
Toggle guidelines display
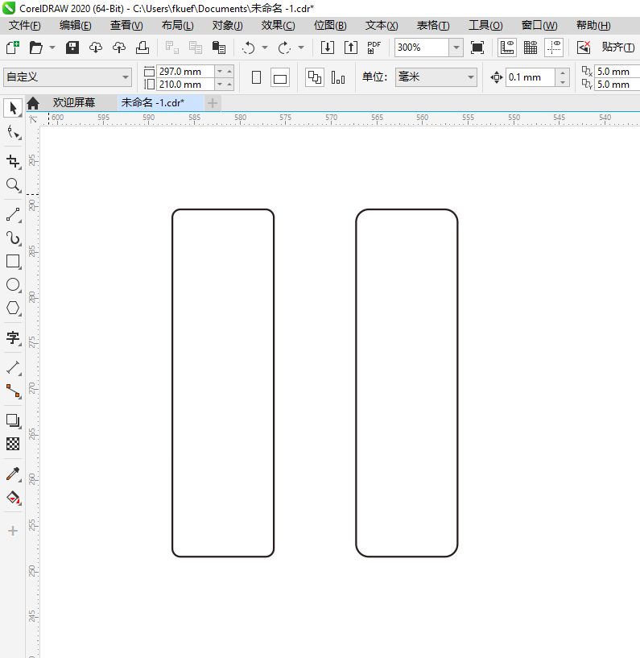click(x=554, y=48)
